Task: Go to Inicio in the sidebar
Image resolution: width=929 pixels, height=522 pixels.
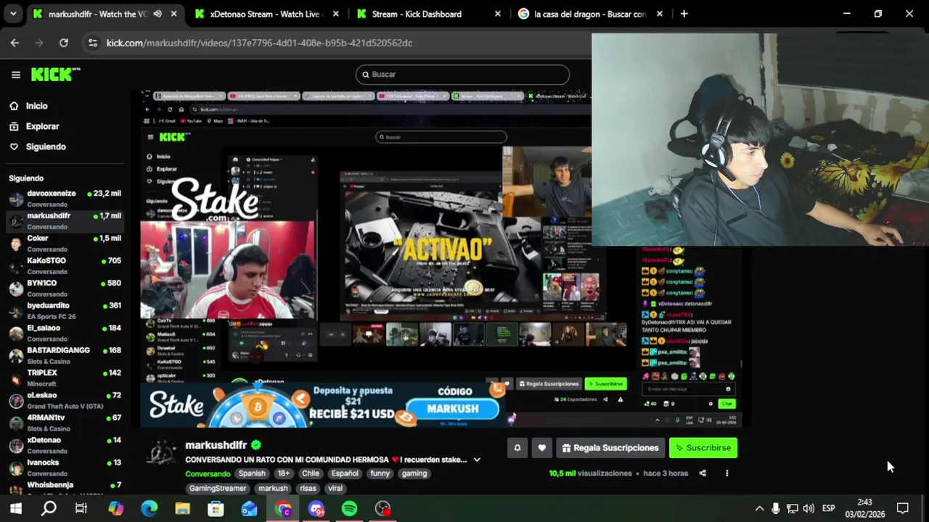Action: tap(36, 106)
